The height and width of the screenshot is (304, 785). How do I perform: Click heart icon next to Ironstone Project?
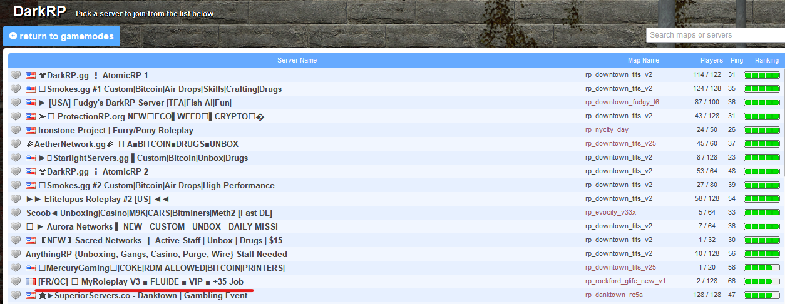coord(16,130)
